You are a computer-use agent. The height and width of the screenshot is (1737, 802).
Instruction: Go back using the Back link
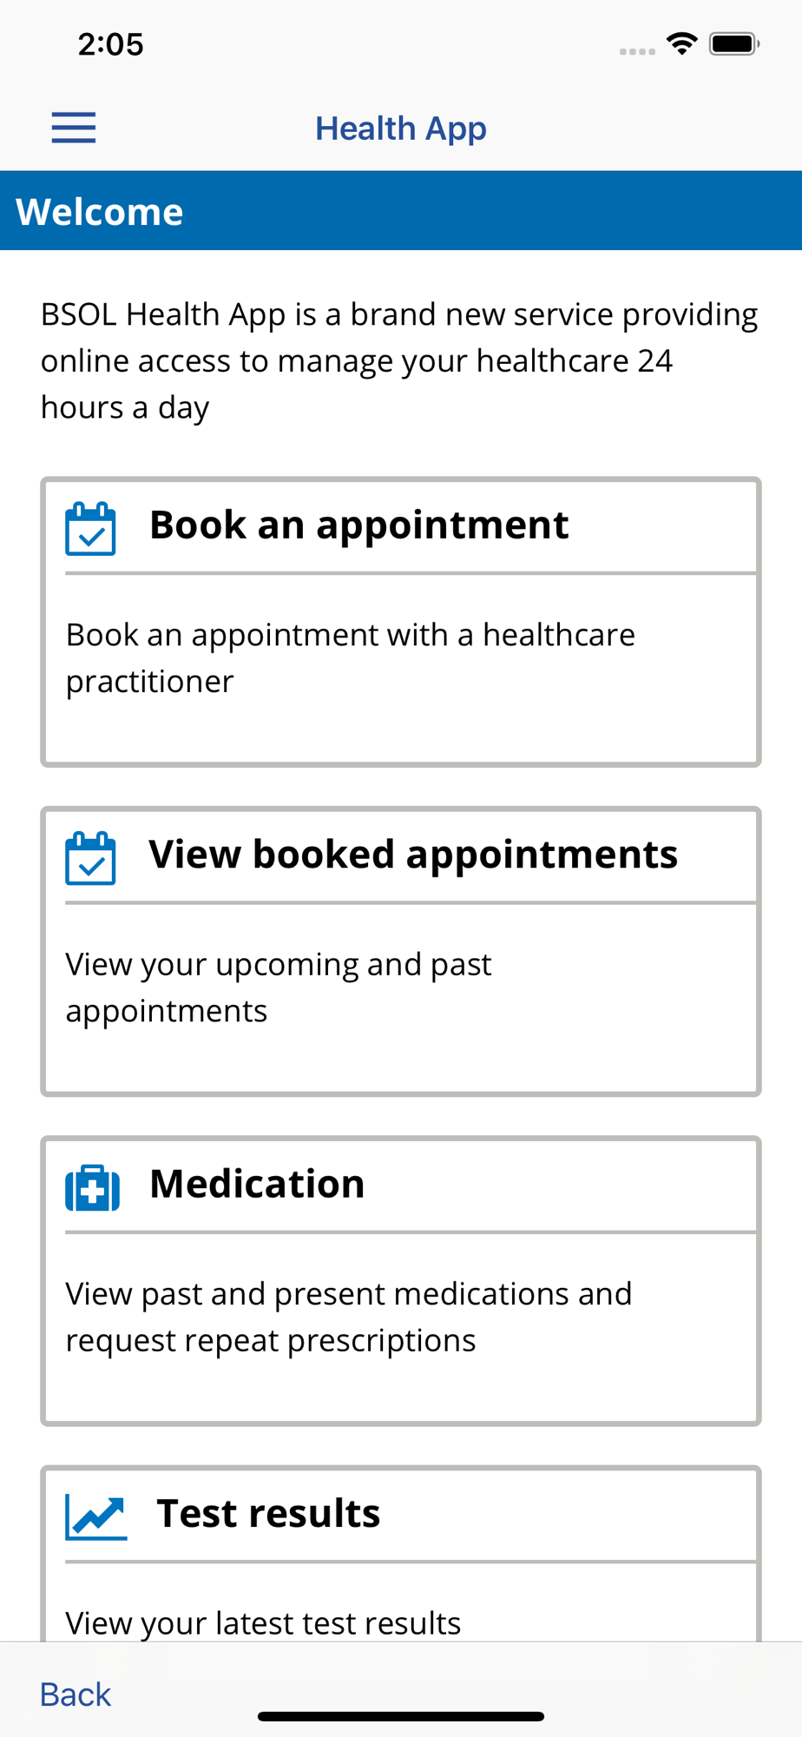tap(76, 1694)
